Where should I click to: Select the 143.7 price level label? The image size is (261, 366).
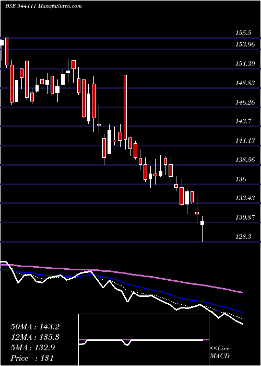(243, 121)
